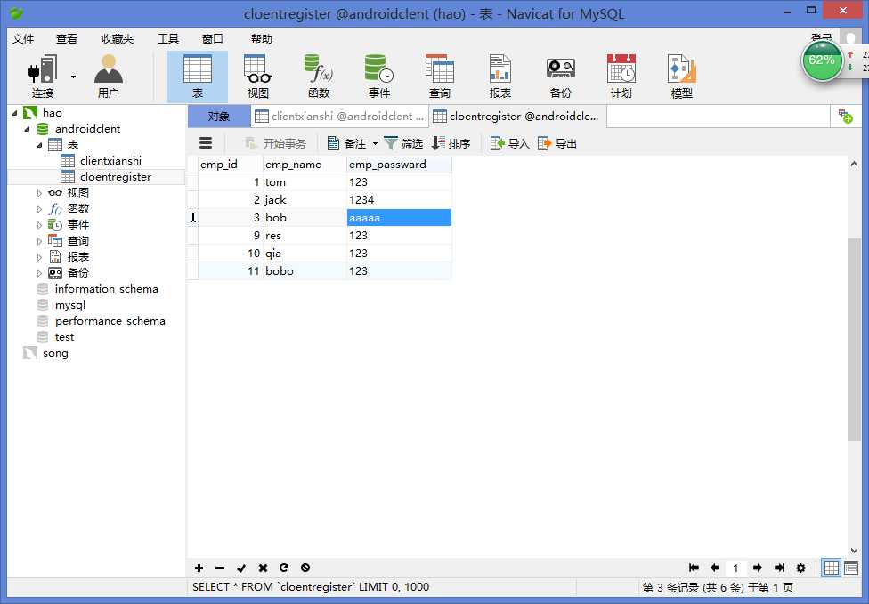The image size is (869, 604).
Task: Click the Sort (排序) button
Action: (x=451, y=144)
